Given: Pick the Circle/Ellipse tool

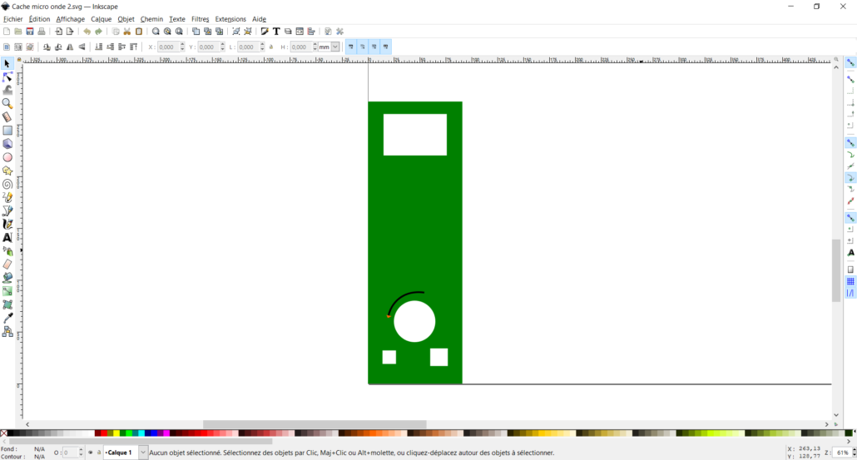Looking at the screenshot, I should (7, 157).
